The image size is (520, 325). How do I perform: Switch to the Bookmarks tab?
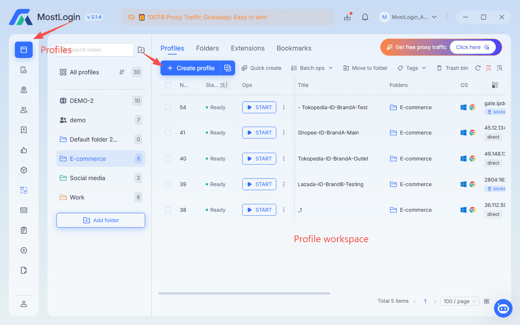(294, 48)
